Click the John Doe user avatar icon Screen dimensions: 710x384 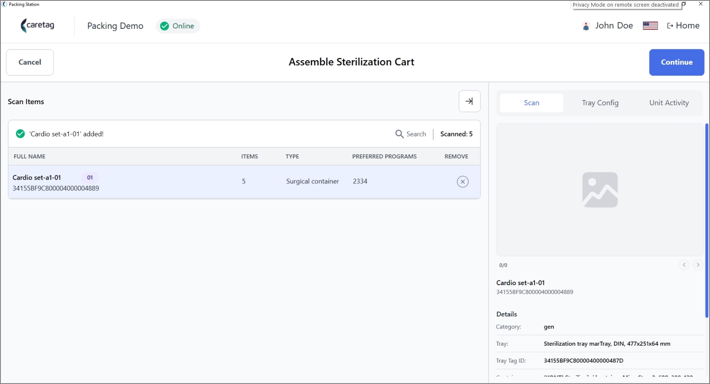coord(586,26)
